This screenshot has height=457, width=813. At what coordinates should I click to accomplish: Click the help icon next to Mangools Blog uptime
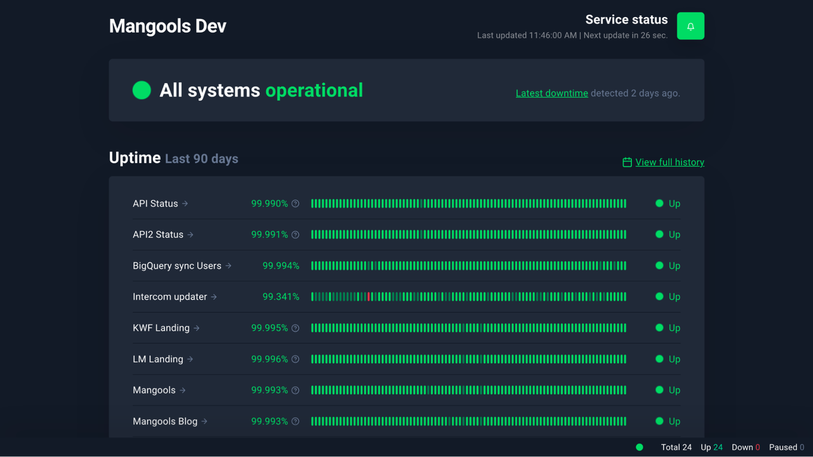point(295,421)
